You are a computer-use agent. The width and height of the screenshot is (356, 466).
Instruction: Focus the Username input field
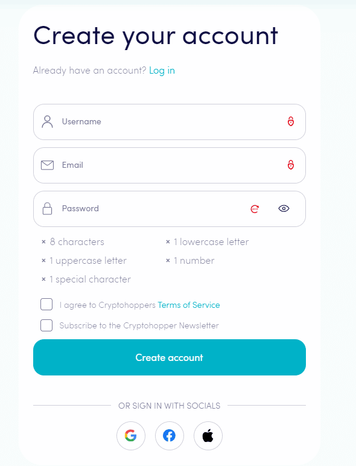170,122
